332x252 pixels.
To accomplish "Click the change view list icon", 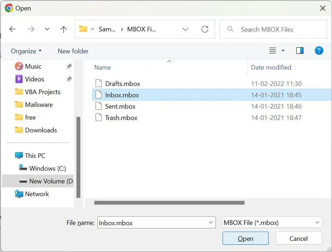I will 273,51.
